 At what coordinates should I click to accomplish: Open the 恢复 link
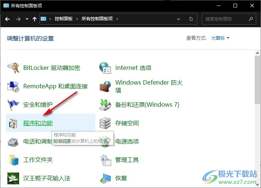(121, 178)
